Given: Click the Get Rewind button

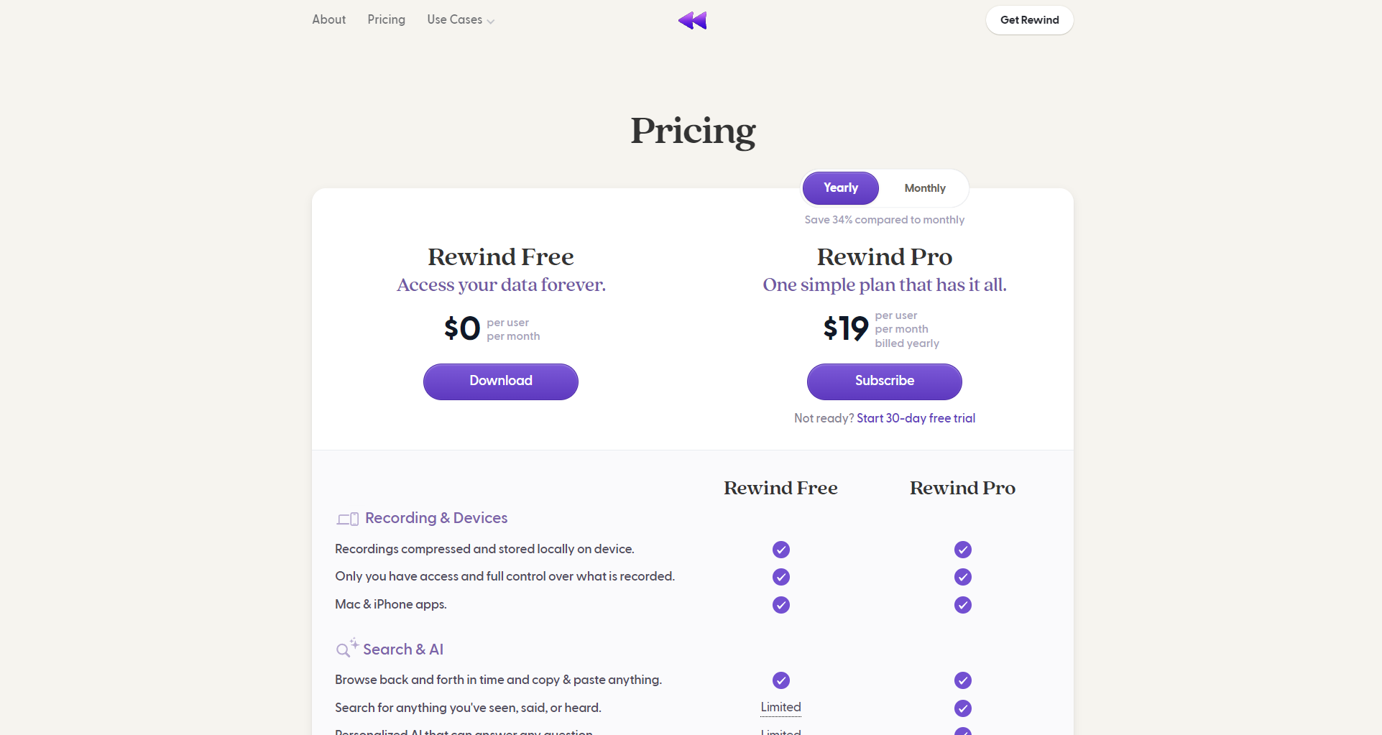Looking at the screenshot, I should point(1030,20).
